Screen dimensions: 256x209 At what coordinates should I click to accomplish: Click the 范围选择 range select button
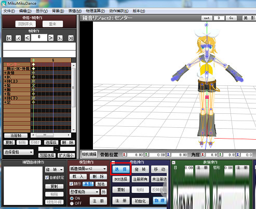pos(47,155)
